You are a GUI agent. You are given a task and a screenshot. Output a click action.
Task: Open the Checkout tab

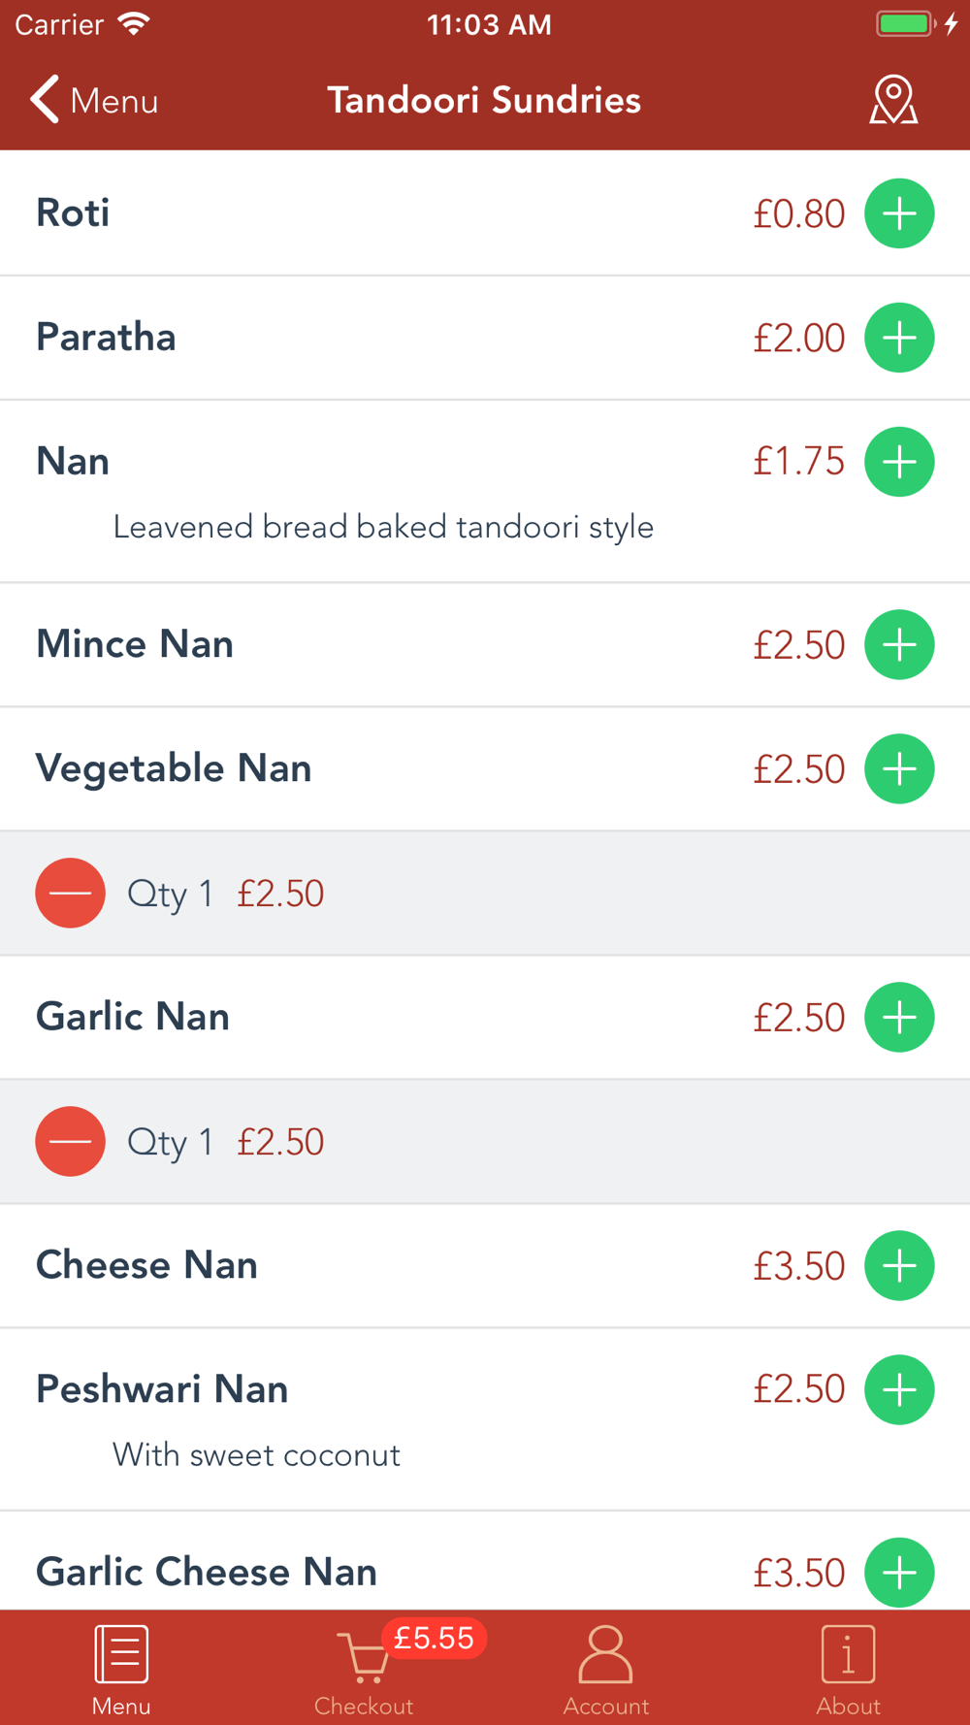(364, 1671)
